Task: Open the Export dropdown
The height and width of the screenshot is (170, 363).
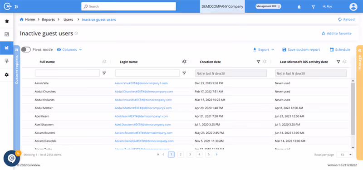Action: click(x=264, y=49)
